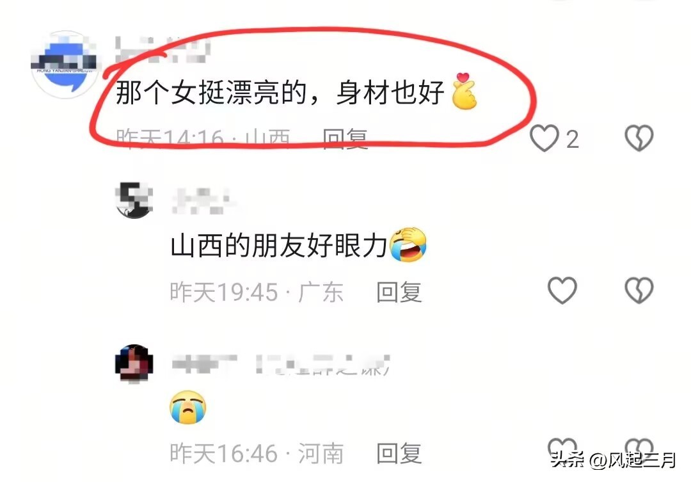Reply to the 昨天19:45 Guangdong comment

tap(399, 292)
